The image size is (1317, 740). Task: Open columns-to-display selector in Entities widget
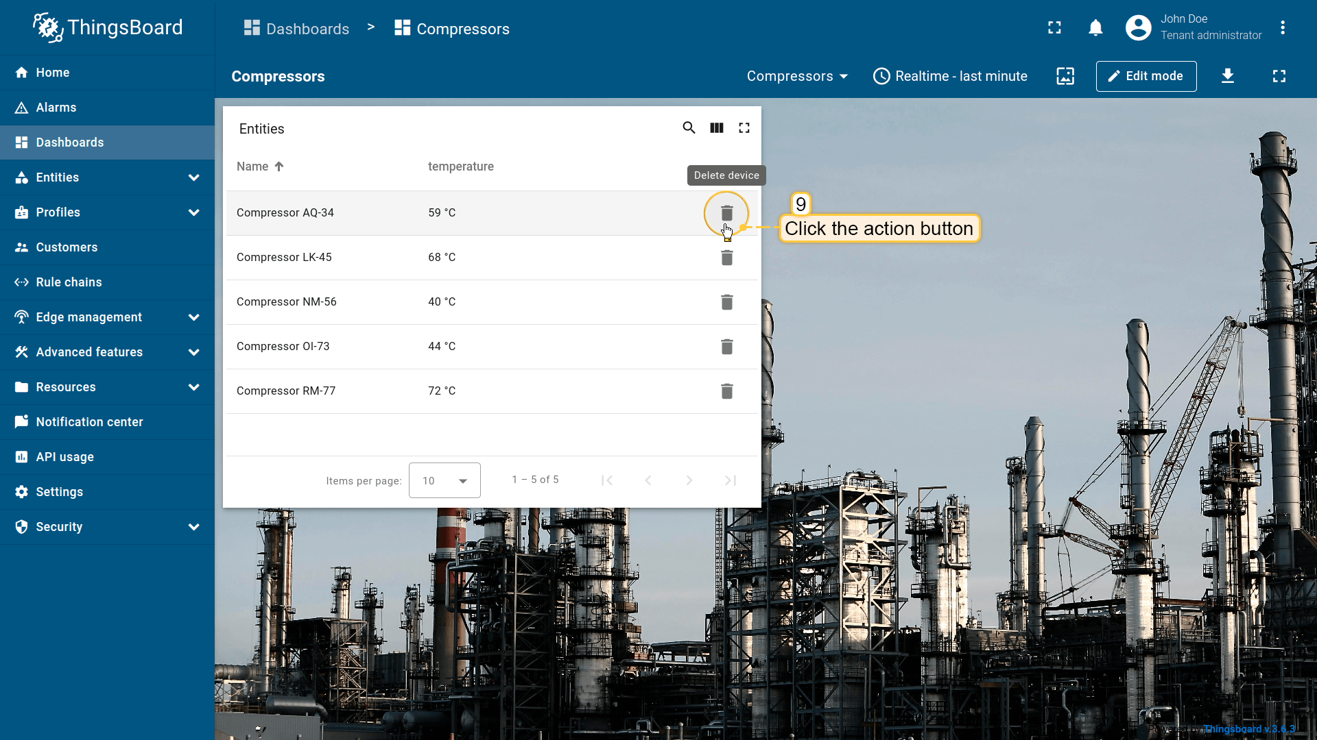pos(716,128)
